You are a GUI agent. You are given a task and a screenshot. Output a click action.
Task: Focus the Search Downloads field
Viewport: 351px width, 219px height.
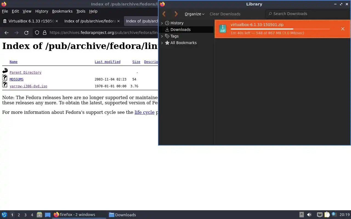(307, 14)
